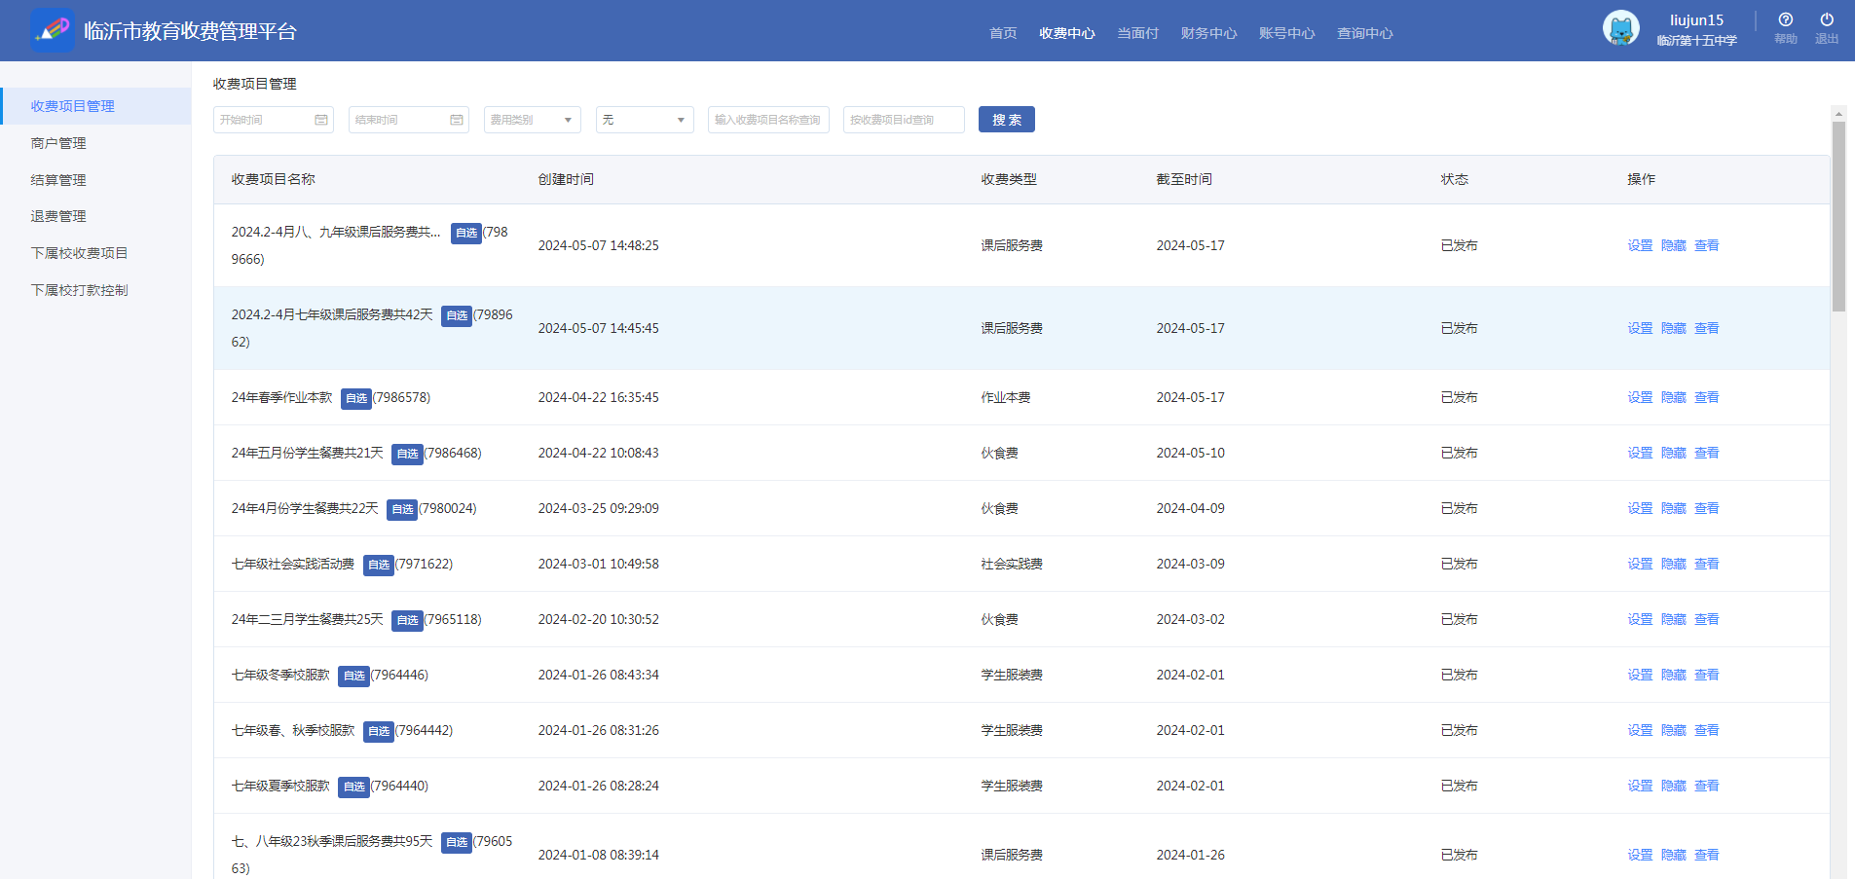This screenshot has width=1855, height=879.
Task: Click the 自选 tag on 24年4月份学生餐费共22天
Action: pyautogui.click(x=402, y=509)
